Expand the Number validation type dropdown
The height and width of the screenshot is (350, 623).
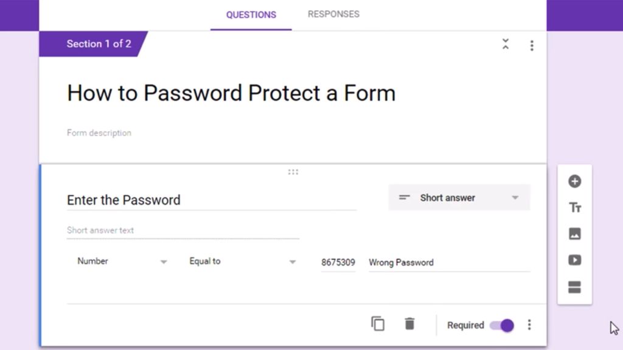click(x=122, y=261)
